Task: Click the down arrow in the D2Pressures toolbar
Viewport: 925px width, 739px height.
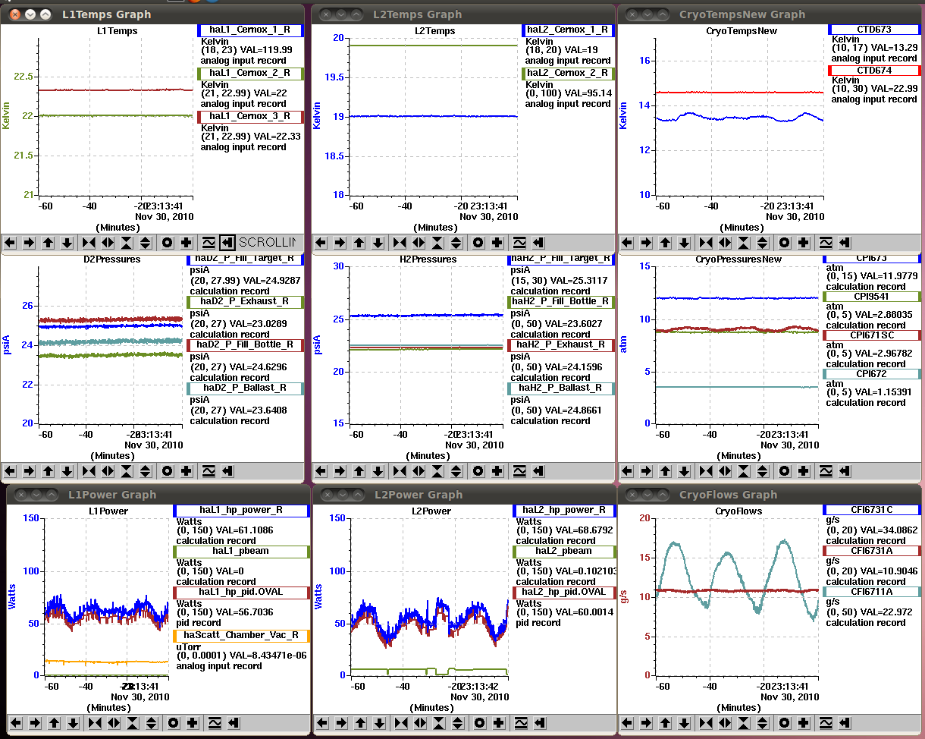Action: [67, 471]
